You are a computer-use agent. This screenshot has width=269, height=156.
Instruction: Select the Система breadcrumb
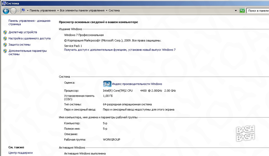pos(114,10)
